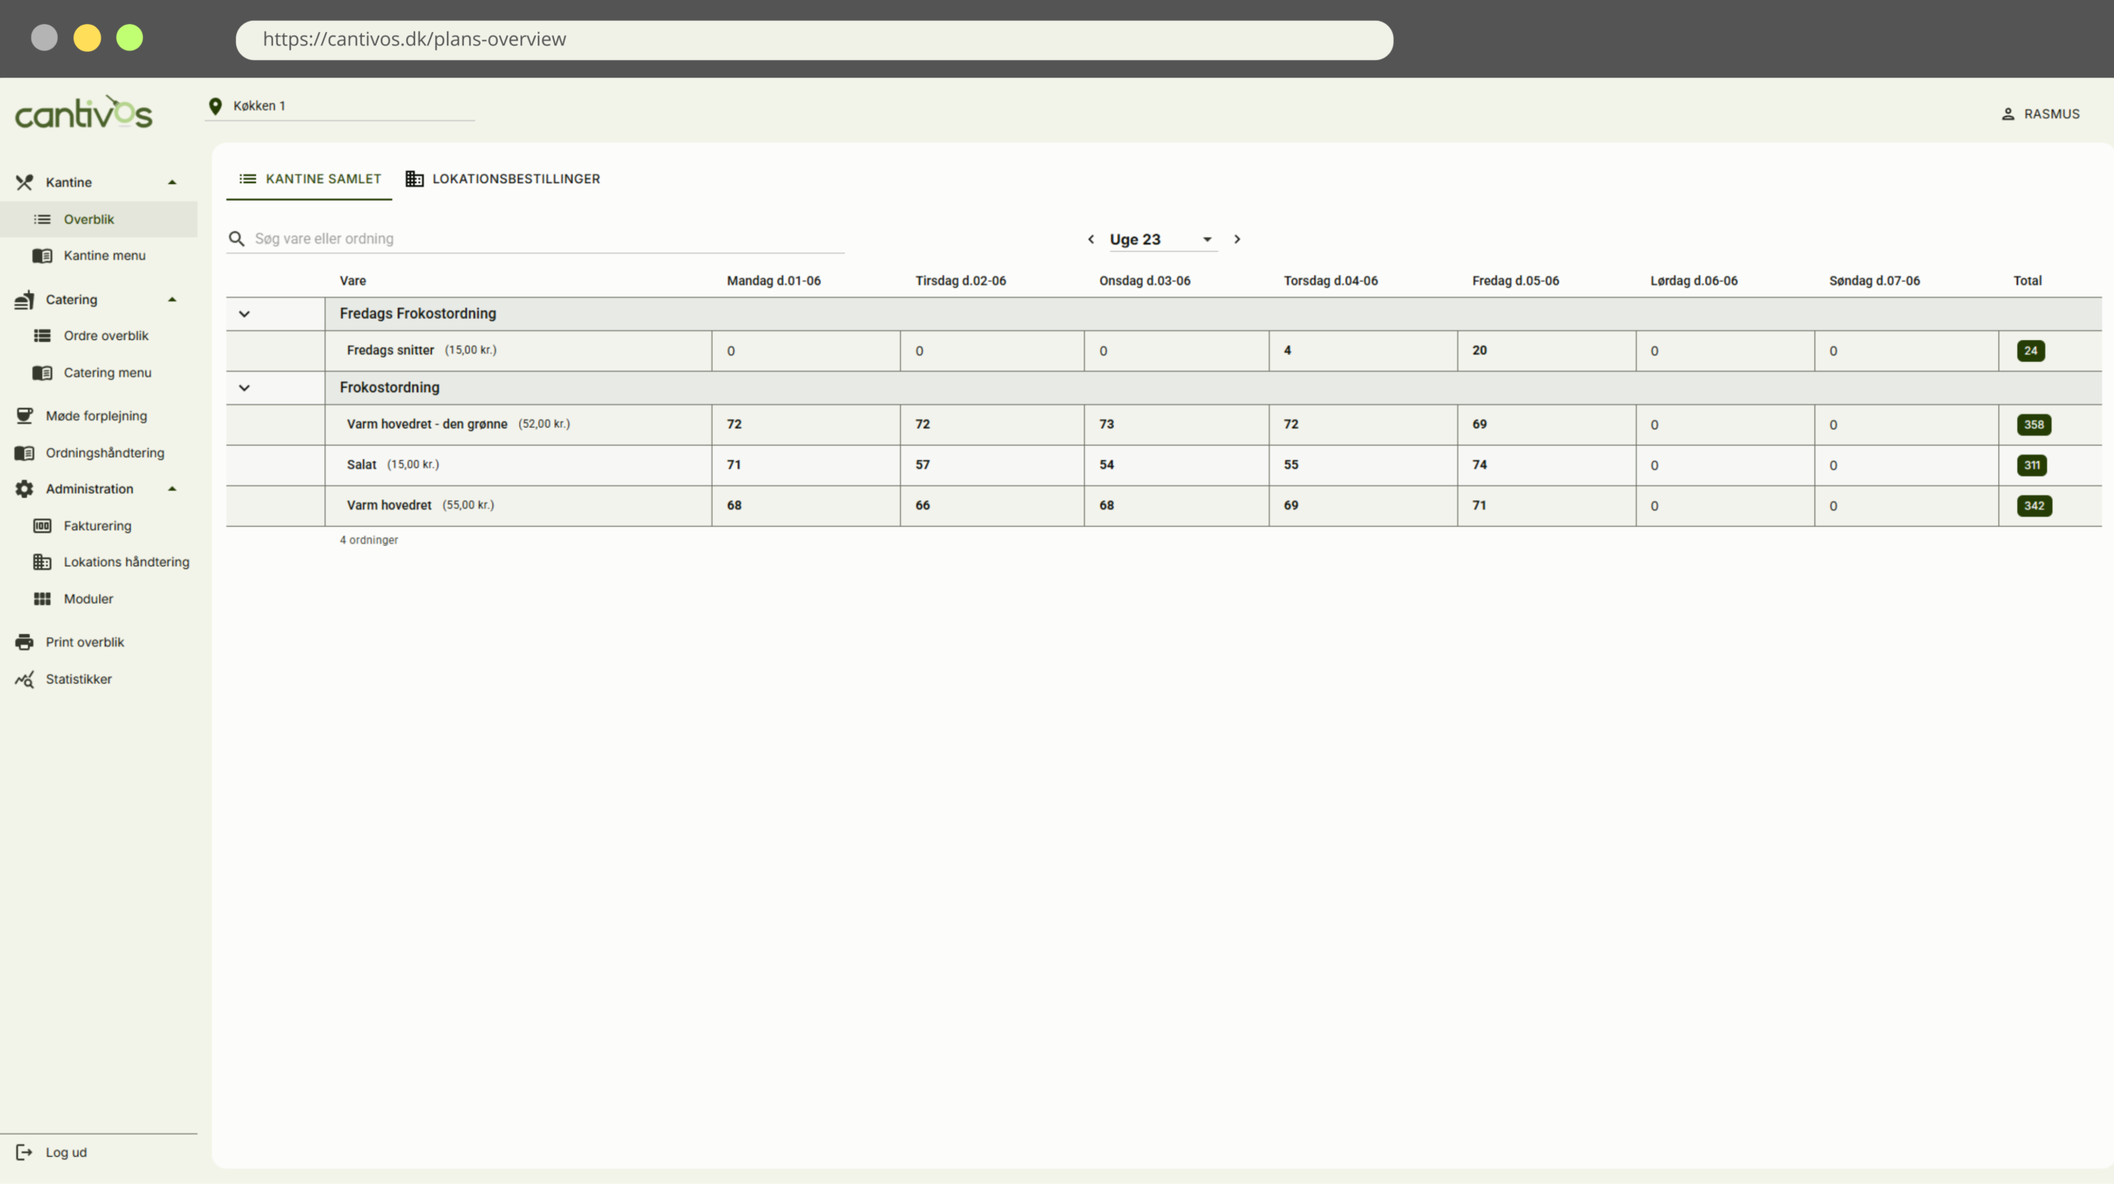
Task: Open Statistikker page
Action: (x=78, y=680)
